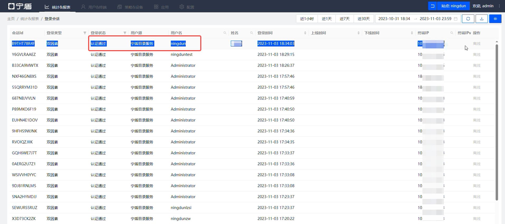Refresh the login session list

click(468, 19)
